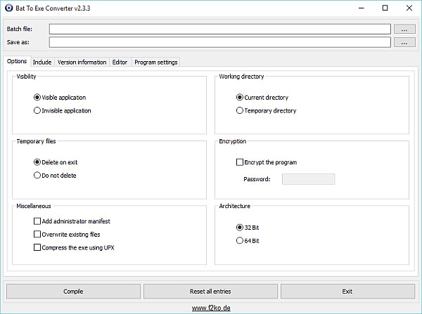Select the Invisible application option

pos(38,110)
